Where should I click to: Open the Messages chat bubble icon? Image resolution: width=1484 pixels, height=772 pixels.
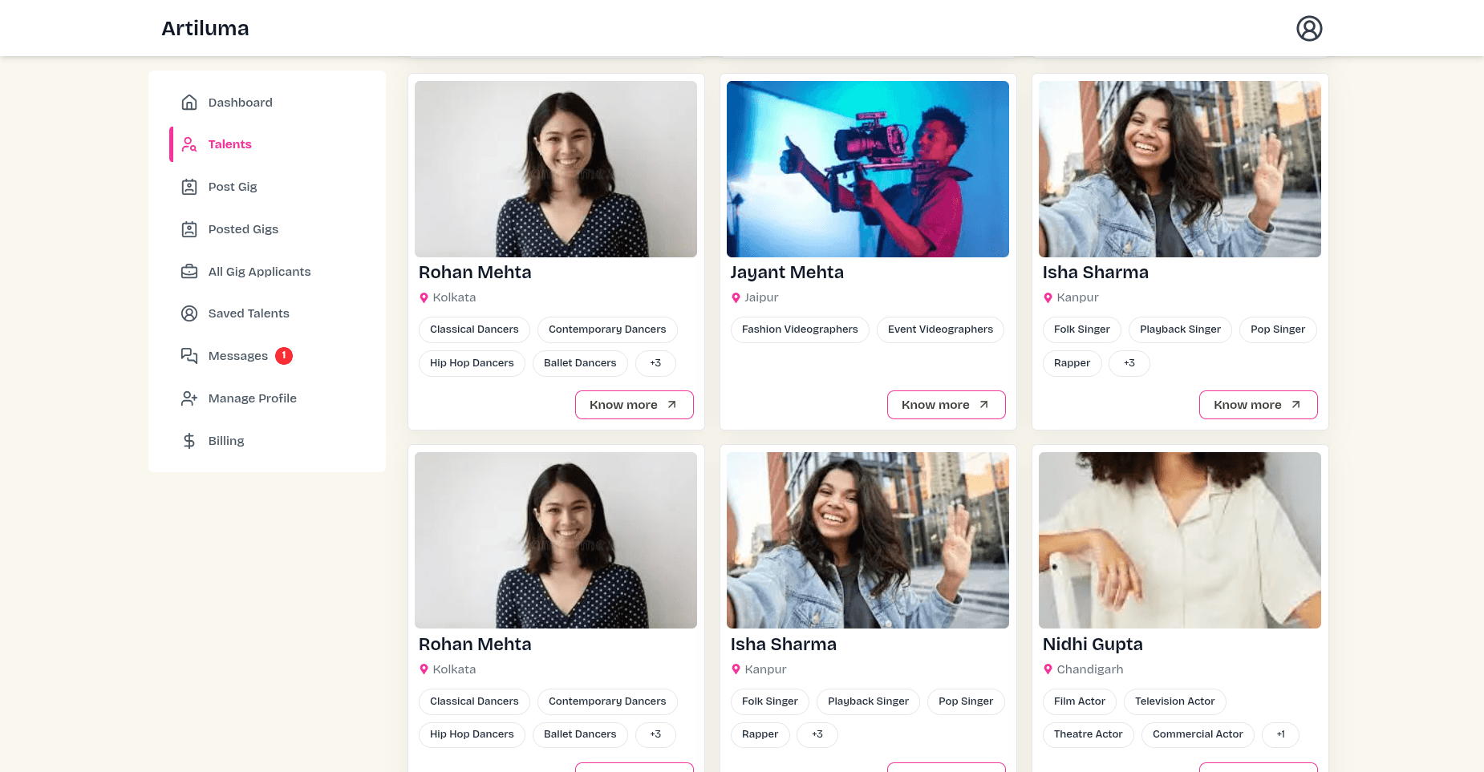189,356
